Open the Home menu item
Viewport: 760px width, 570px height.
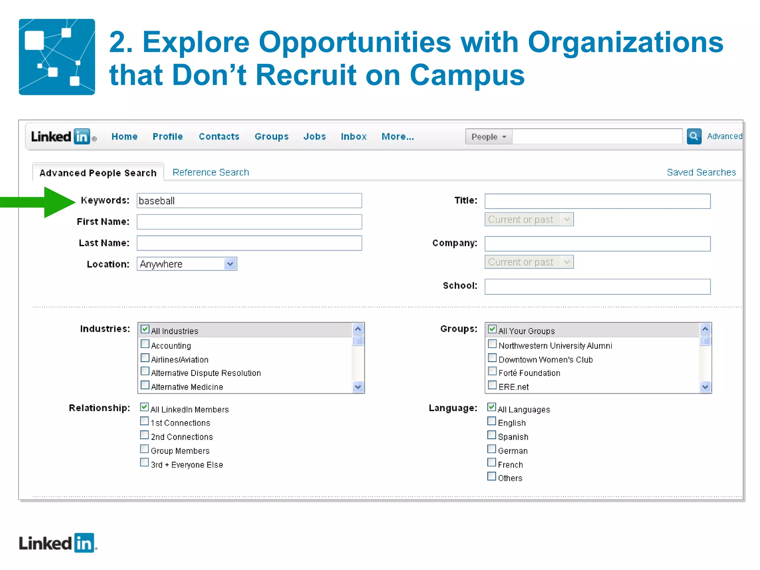124,137
